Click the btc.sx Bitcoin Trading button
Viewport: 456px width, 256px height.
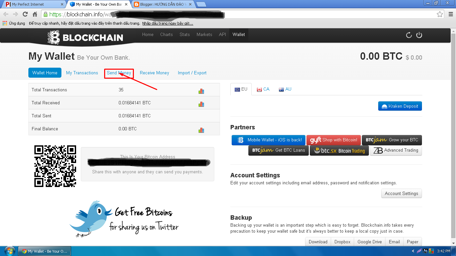point(339,150)
